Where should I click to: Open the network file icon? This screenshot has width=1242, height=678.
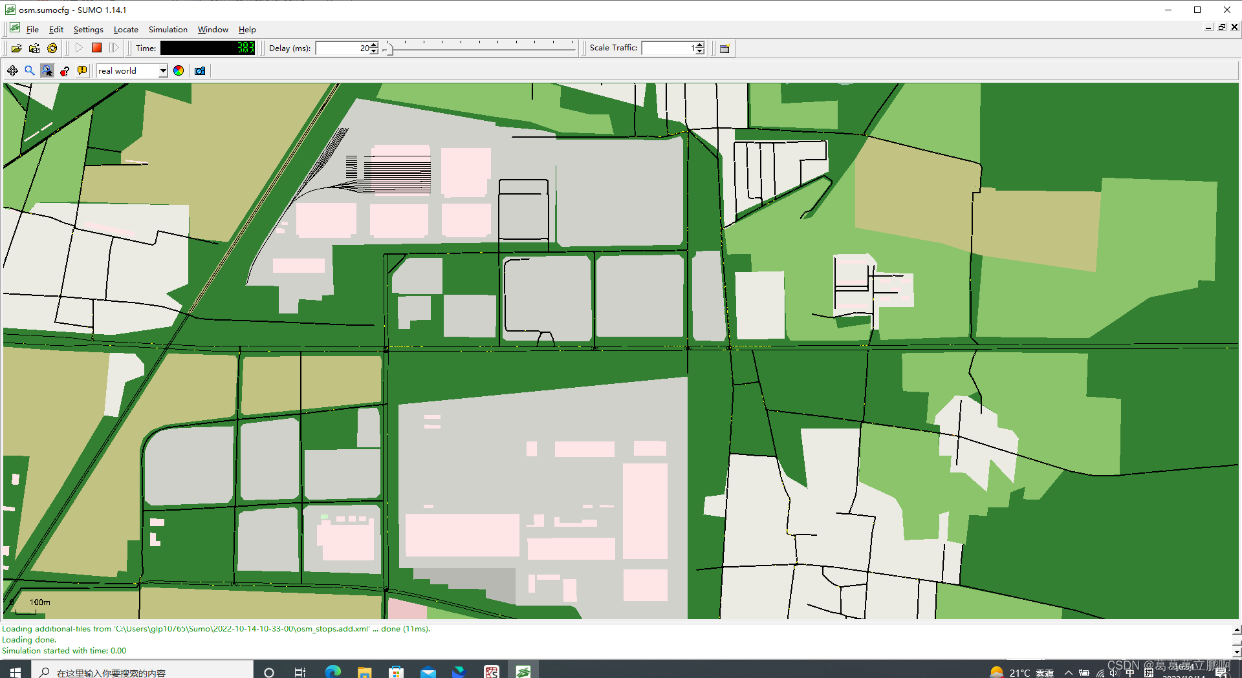tap(34, 48)
